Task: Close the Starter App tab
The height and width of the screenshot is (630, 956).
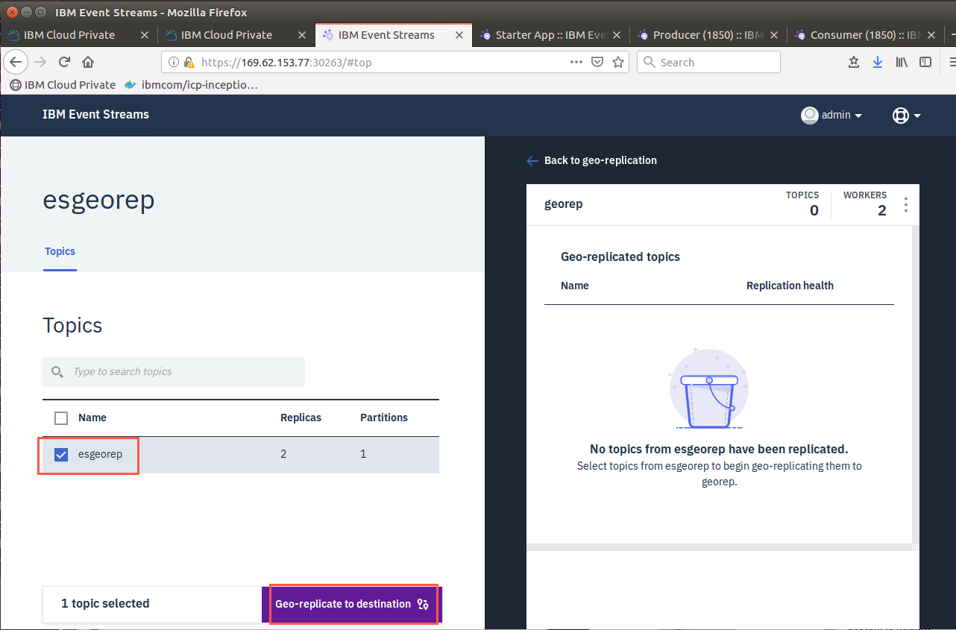Action: 617,35
